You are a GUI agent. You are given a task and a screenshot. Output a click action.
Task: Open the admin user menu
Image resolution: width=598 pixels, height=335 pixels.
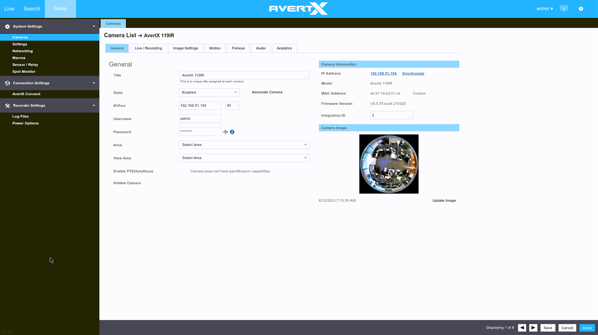coord(545,8)
